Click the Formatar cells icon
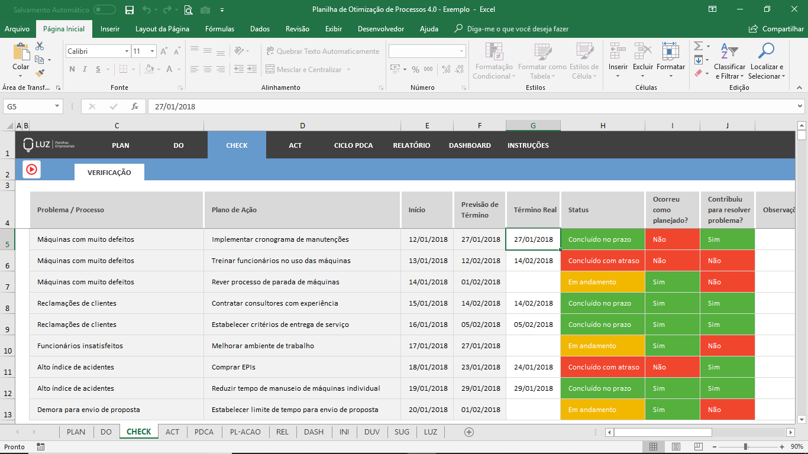The width and height of the screenshot is (808, 454). click(x=670, y=51)
